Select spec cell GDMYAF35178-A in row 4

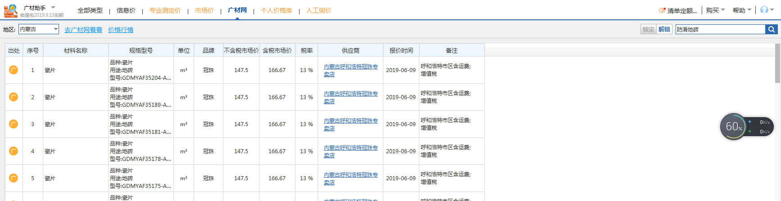click(x=141, y=151)
